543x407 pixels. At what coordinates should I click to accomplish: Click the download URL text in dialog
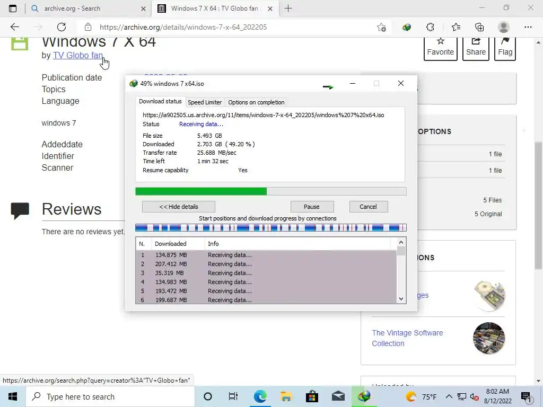click(x=263, y=115)
